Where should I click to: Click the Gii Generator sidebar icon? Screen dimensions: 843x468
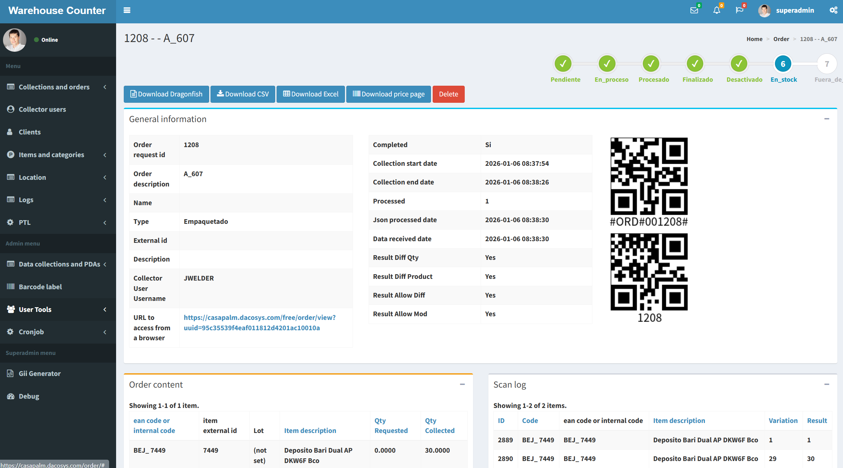11,373
